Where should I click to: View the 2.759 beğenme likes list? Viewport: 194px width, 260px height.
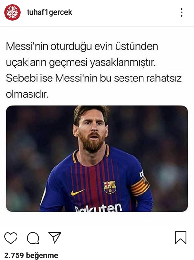click(31, 255)
